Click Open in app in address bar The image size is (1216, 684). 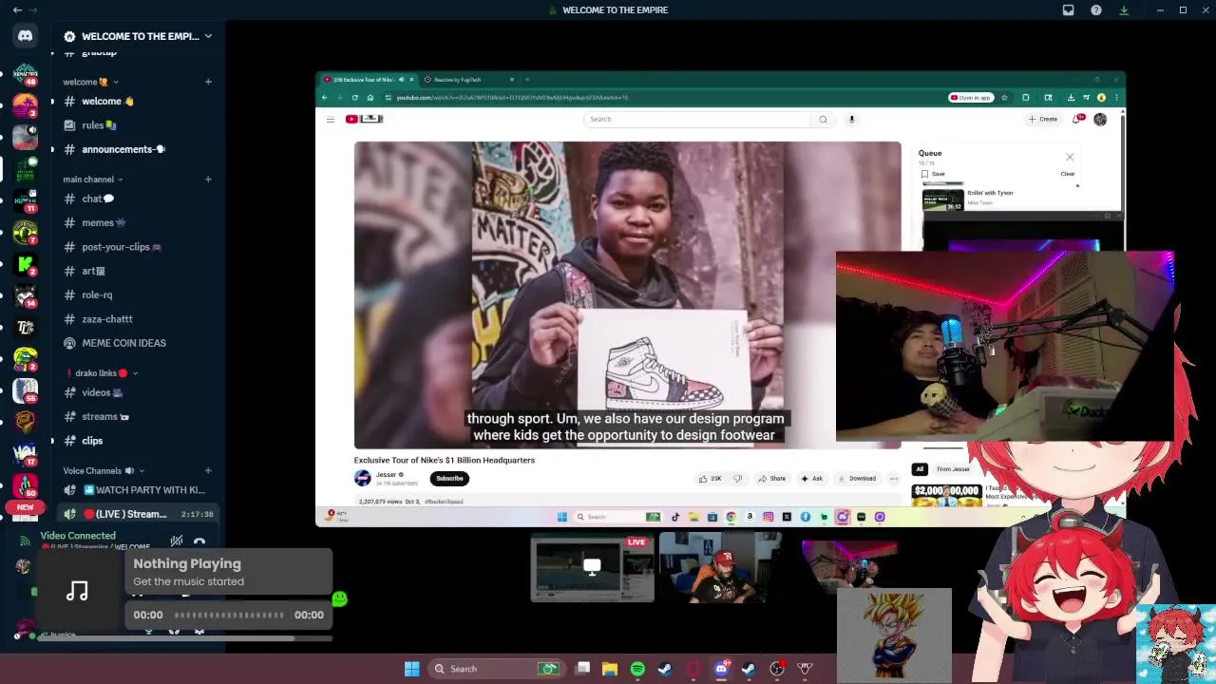[970, 98]
